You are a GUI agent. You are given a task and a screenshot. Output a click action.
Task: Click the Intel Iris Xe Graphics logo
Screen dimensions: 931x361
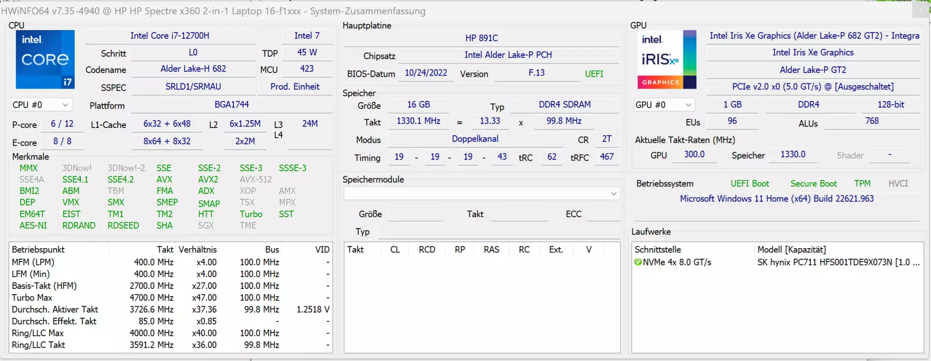(x=667, y=59)
